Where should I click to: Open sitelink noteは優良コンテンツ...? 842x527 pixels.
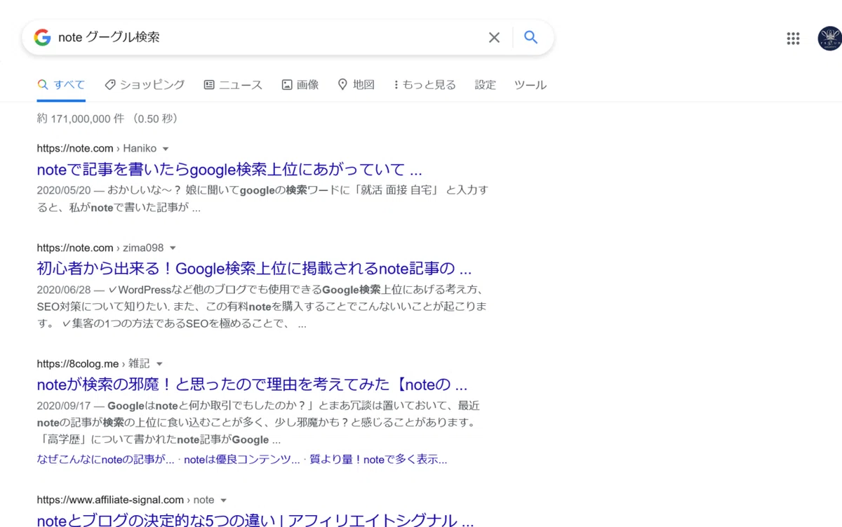point(242,460)
